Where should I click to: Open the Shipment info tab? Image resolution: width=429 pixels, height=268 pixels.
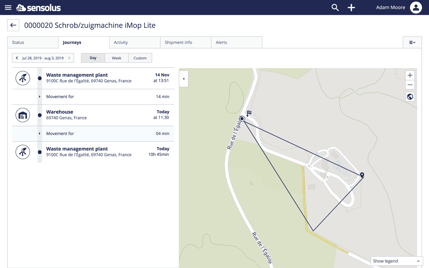(x=186, y=43)
